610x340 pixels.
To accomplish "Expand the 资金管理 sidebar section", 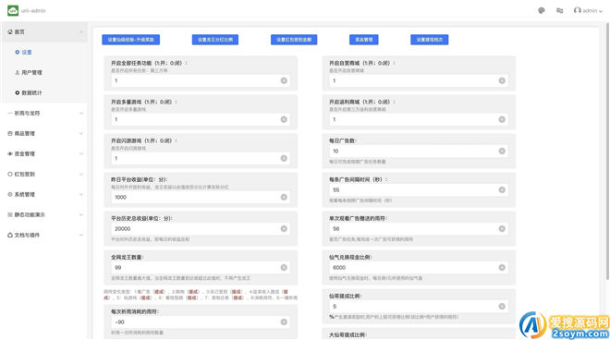I will point(44,153).
